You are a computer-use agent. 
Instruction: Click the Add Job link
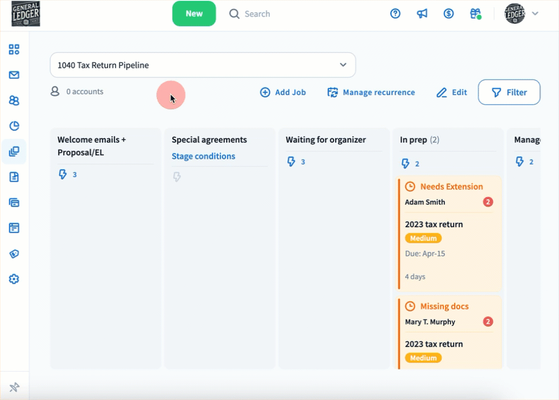pyautogui.click(x=283, y=92)
